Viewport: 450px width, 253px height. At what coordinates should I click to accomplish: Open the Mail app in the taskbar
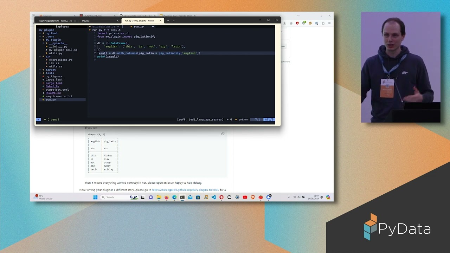point(190,197)
